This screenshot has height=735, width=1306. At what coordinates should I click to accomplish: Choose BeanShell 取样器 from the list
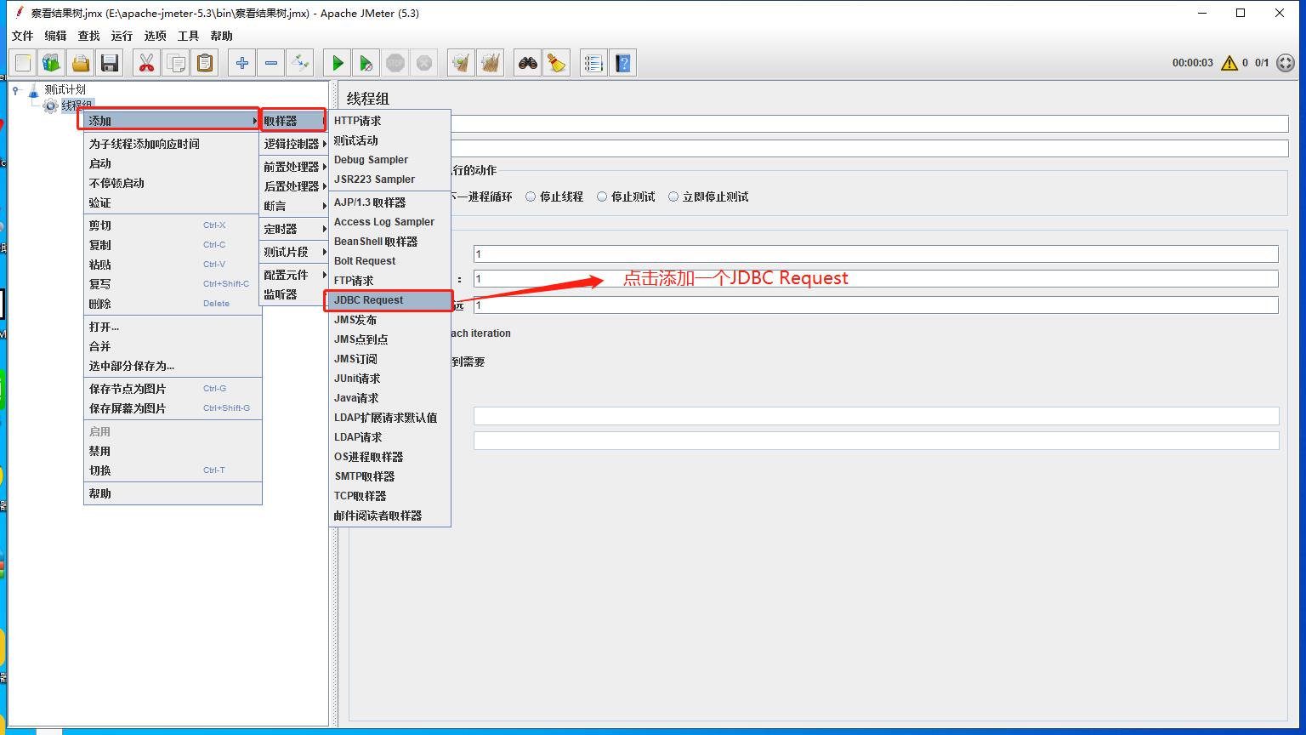click(389, 242)
